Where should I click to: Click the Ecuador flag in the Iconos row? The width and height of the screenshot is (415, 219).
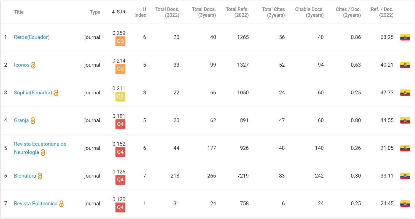pyautogui.click(x=405, y=65)
